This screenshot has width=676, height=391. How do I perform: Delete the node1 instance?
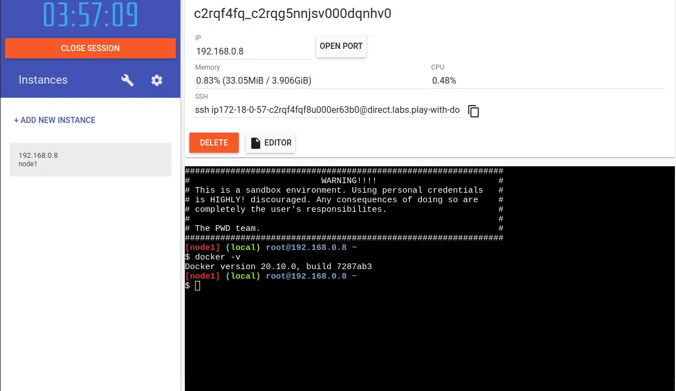point(214,142)
